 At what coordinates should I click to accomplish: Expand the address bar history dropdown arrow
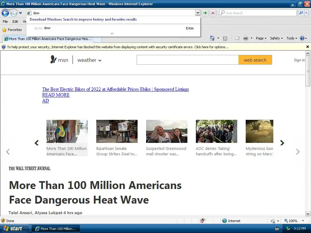[197, 13]
